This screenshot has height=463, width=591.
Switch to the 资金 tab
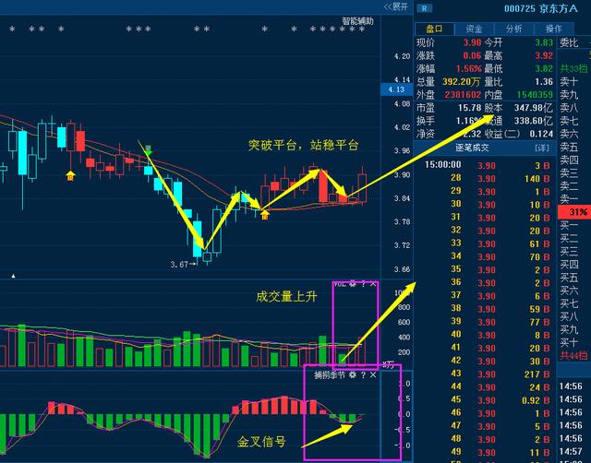(474, 29)
